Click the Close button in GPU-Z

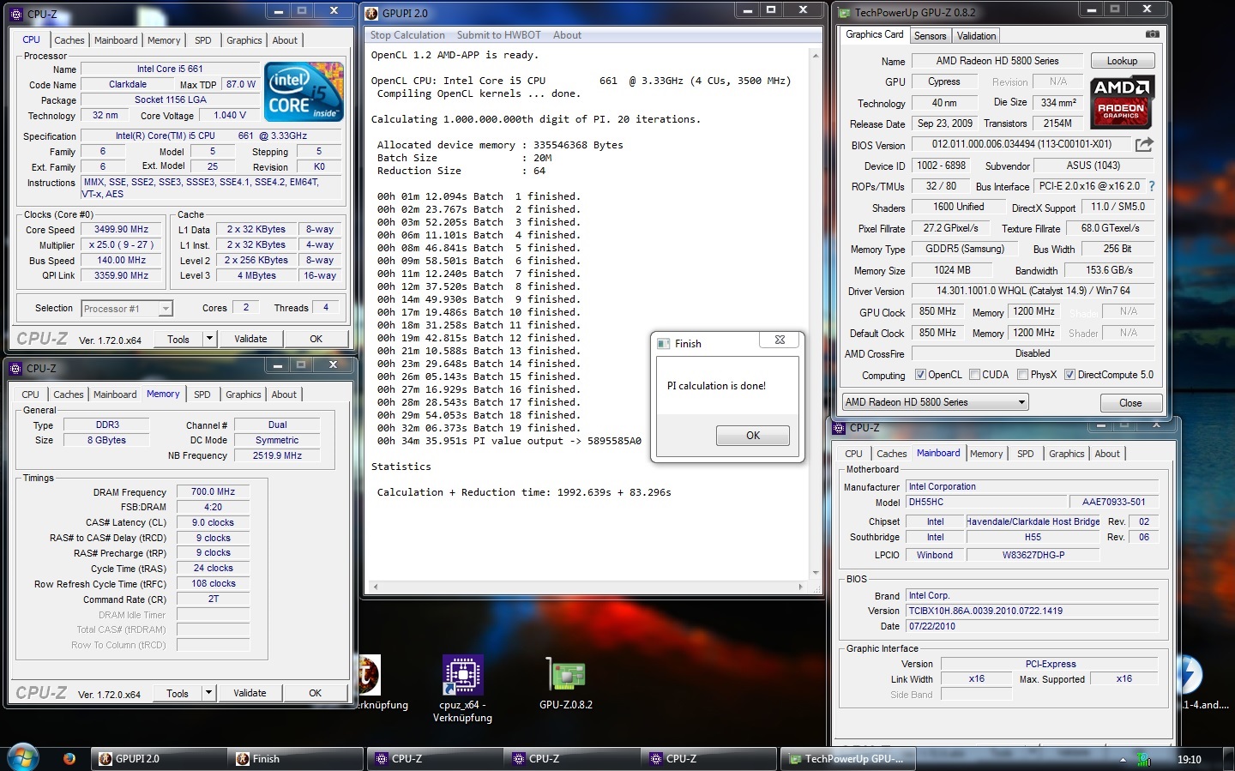tap(1130, 402)
